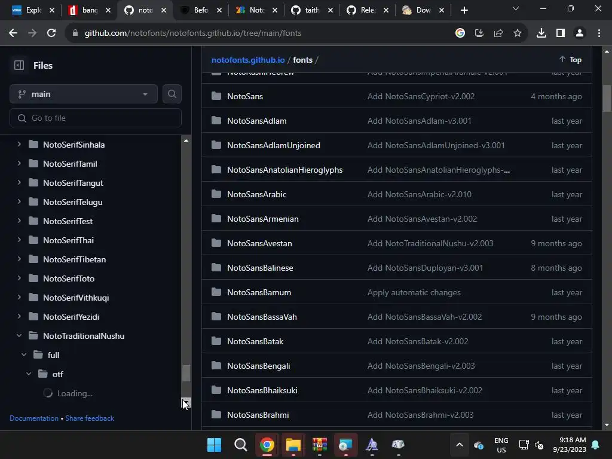Image resolution: width=612 pixels, height=459 pixels.
Task: Open the NotoSansAnatolianHieroglyphs folder
Action: coord(285,170)
